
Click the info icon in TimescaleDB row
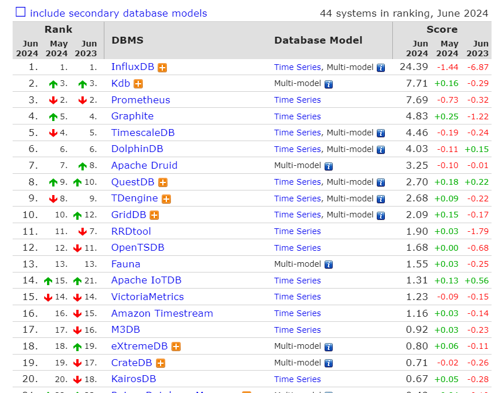point(381,133)
